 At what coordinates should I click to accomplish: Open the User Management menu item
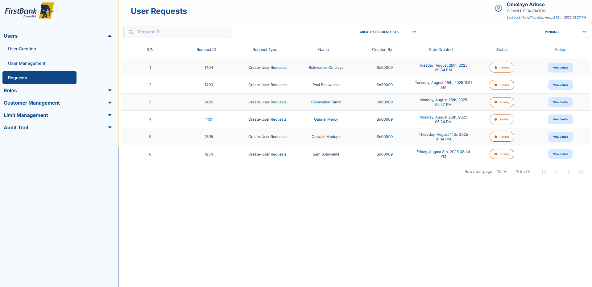coord(27,63)
